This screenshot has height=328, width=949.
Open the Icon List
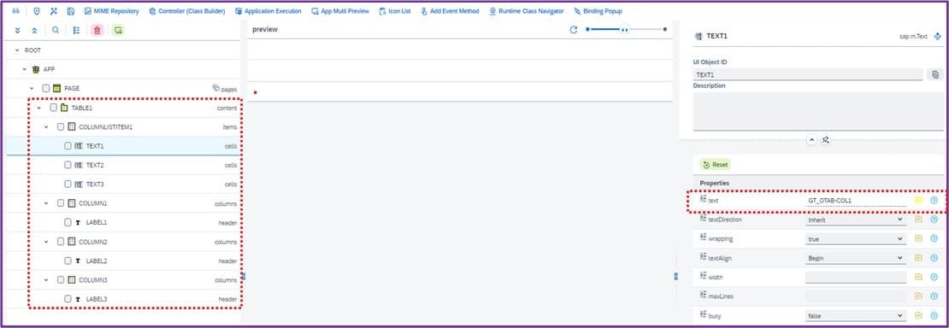pyautogui.click(x=395, y=11)
